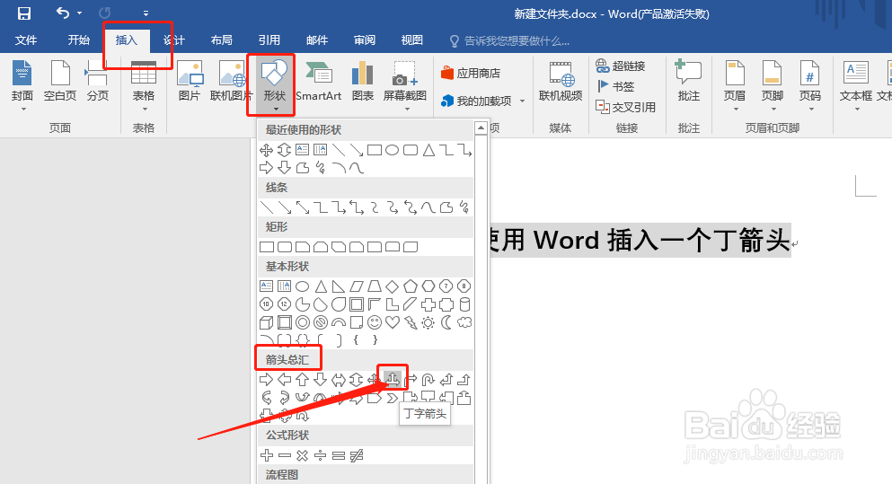Click the 图片 (Picture) ribbon button
This screenshot has height=484, width=892.
tap(190, 82)
